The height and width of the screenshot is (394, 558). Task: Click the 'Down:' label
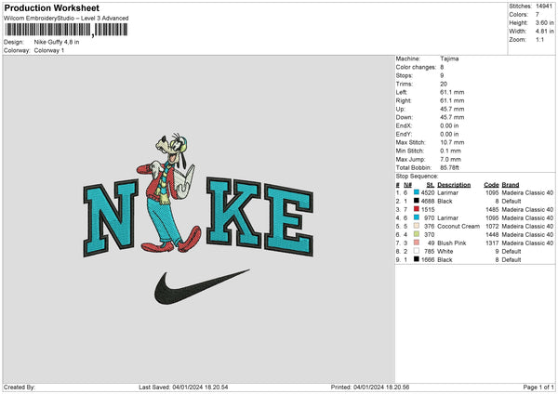pos(404,117)
